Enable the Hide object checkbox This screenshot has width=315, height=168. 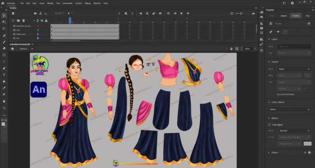tap(270, 125)
